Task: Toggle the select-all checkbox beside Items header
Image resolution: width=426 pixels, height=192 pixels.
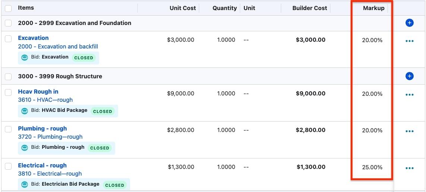Action: tap(8, 8)
